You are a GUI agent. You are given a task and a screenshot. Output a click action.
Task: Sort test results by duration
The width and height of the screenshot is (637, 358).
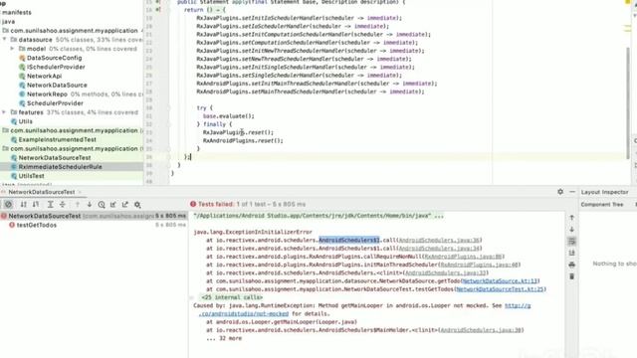(36, 205)
